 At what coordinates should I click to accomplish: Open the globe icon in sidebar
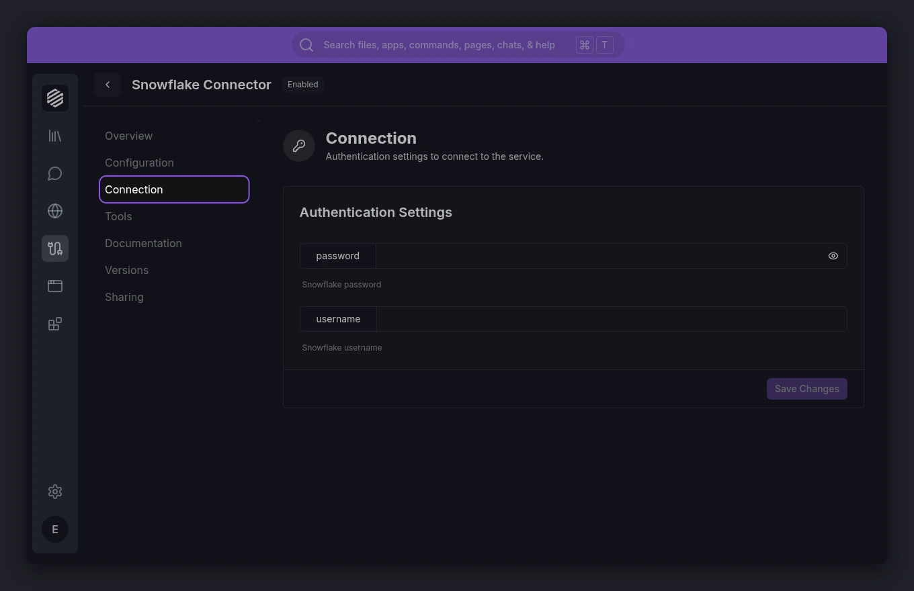click(x=55, y=211)
